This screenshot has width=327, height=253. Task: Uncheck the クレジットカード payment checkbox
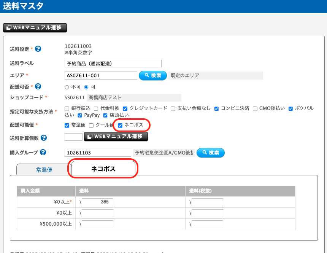click(125, 108)
